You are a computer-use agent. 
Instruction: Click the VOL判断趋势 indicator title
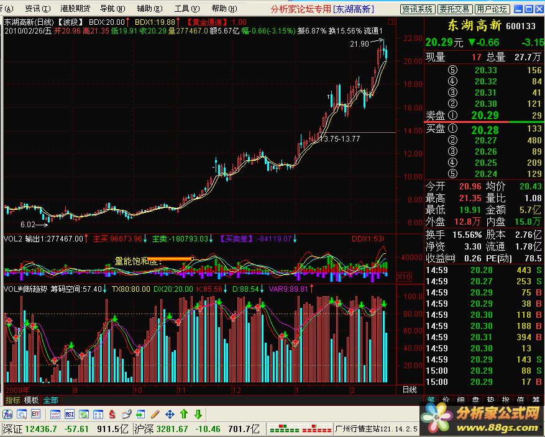pos(25,289)
